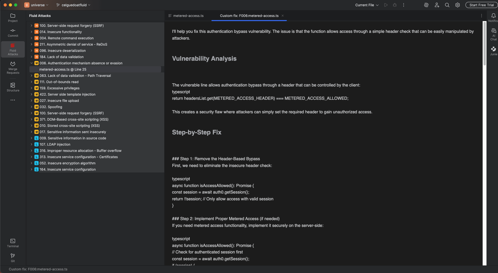Collapse 006. Authentication mechanism absence or evasion
The height and width of the screenshot is (273, 498).
32,63
